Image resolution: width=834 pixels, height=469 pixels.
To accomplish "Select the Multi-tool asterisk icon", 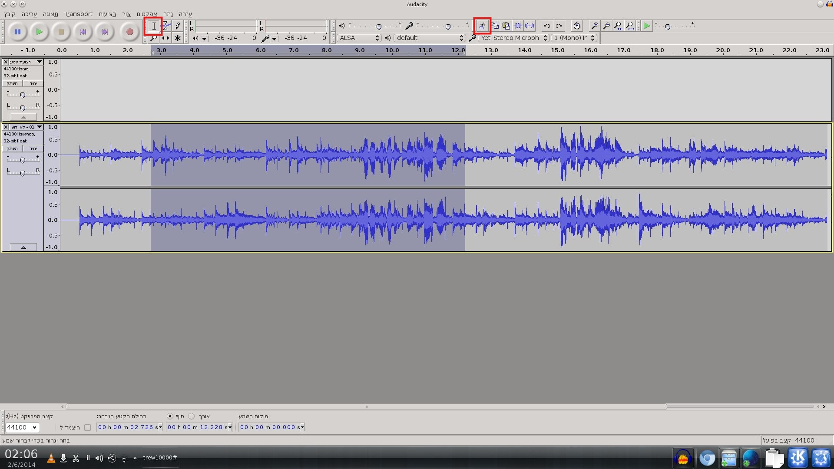I will pyautogui.click(x=177, y=38).
